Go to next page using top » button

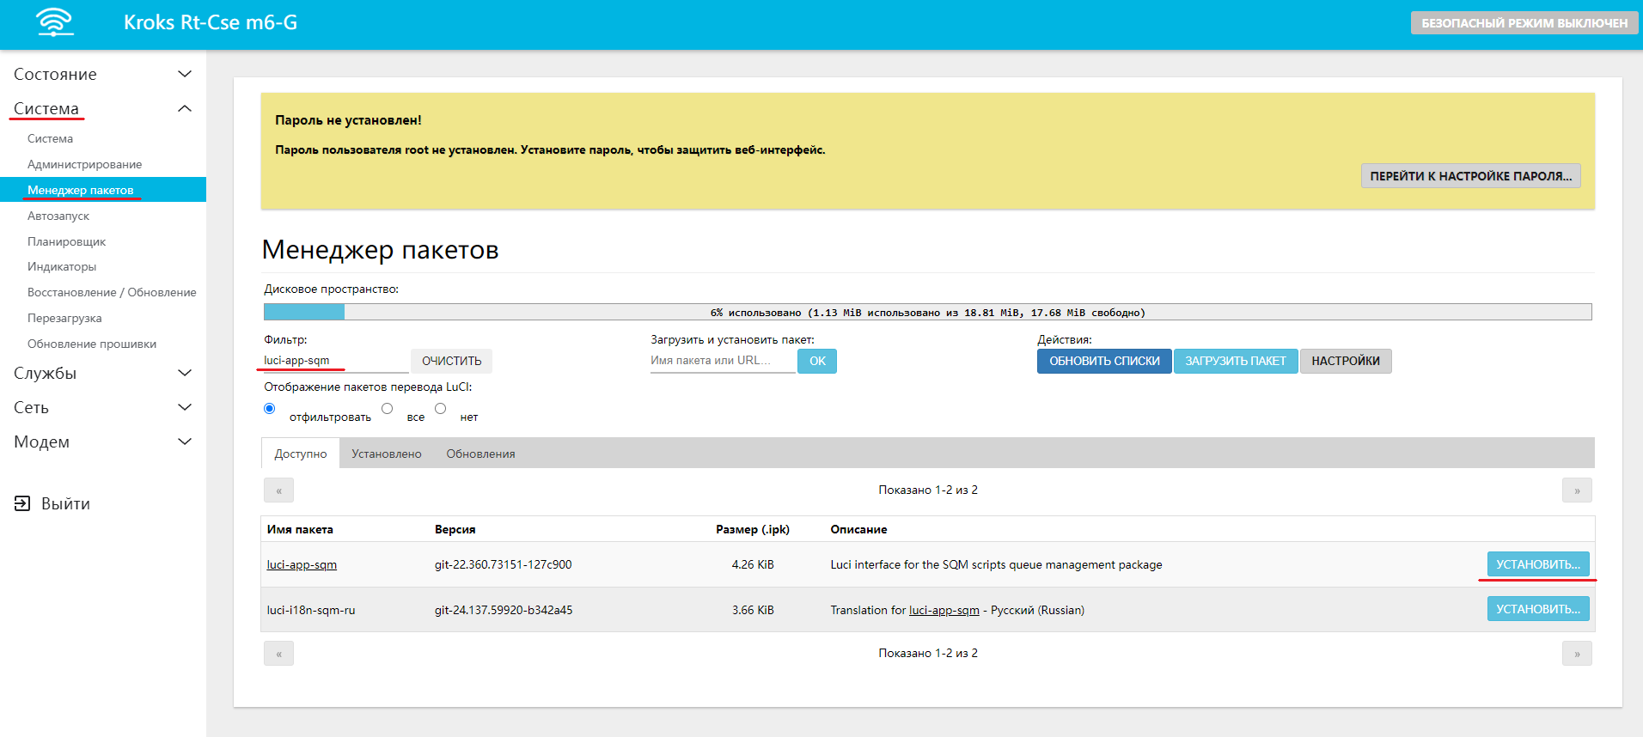click(1576, 490)
